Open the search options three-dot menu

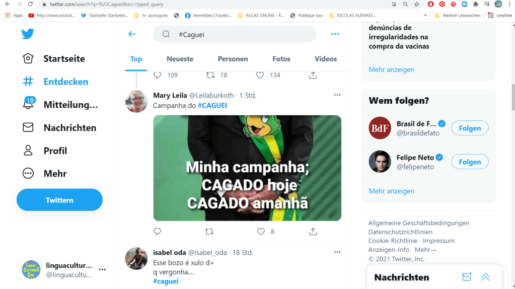335,34
